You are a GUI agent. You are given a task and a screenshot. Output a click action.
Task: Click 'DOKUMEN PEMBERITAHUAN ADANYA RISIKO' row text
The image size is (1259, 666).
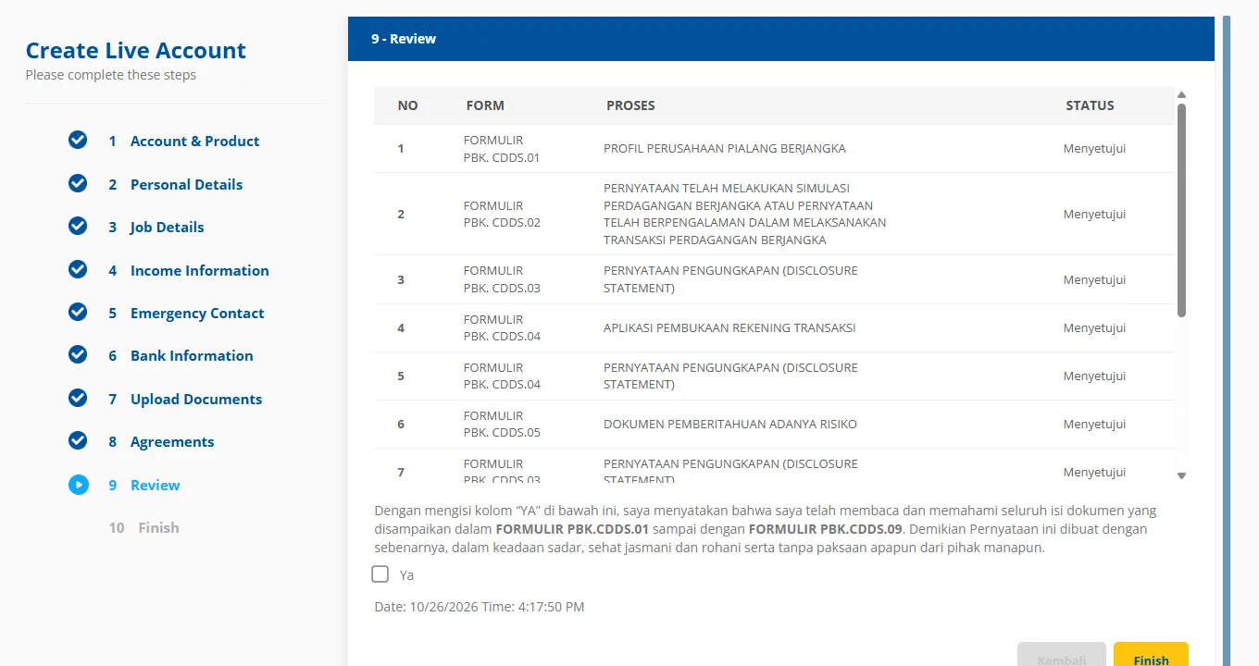pyautogui.click(x=730, y=424)
